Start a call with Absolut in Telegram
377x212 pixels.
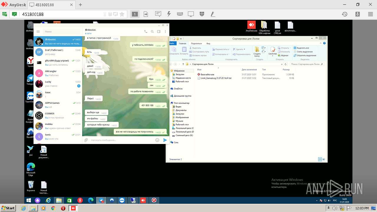pyautogui.click(x=146, y=32)
